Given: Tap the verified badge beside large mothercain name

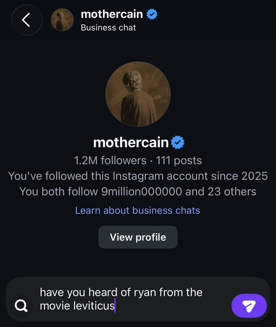Looking at the screenshot, I should (178, 143).
